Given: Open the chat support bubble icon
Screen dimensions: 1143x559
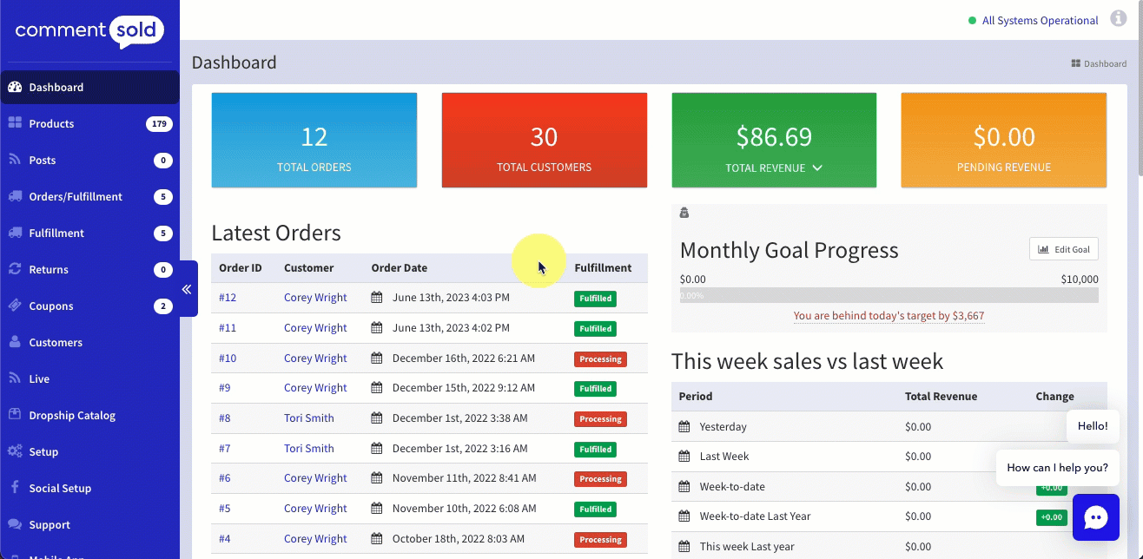Looking at the screenshot, I should (x=1095, y=518).
